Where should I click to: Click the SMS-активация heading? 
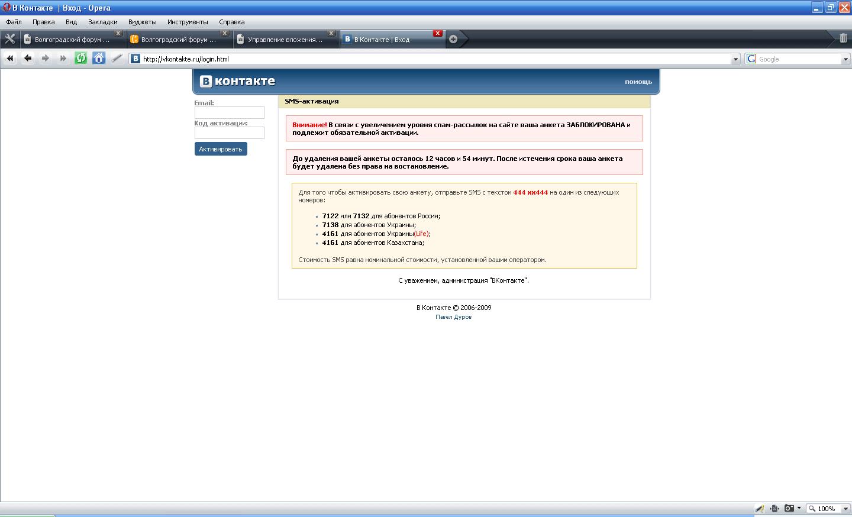(312, 101)
